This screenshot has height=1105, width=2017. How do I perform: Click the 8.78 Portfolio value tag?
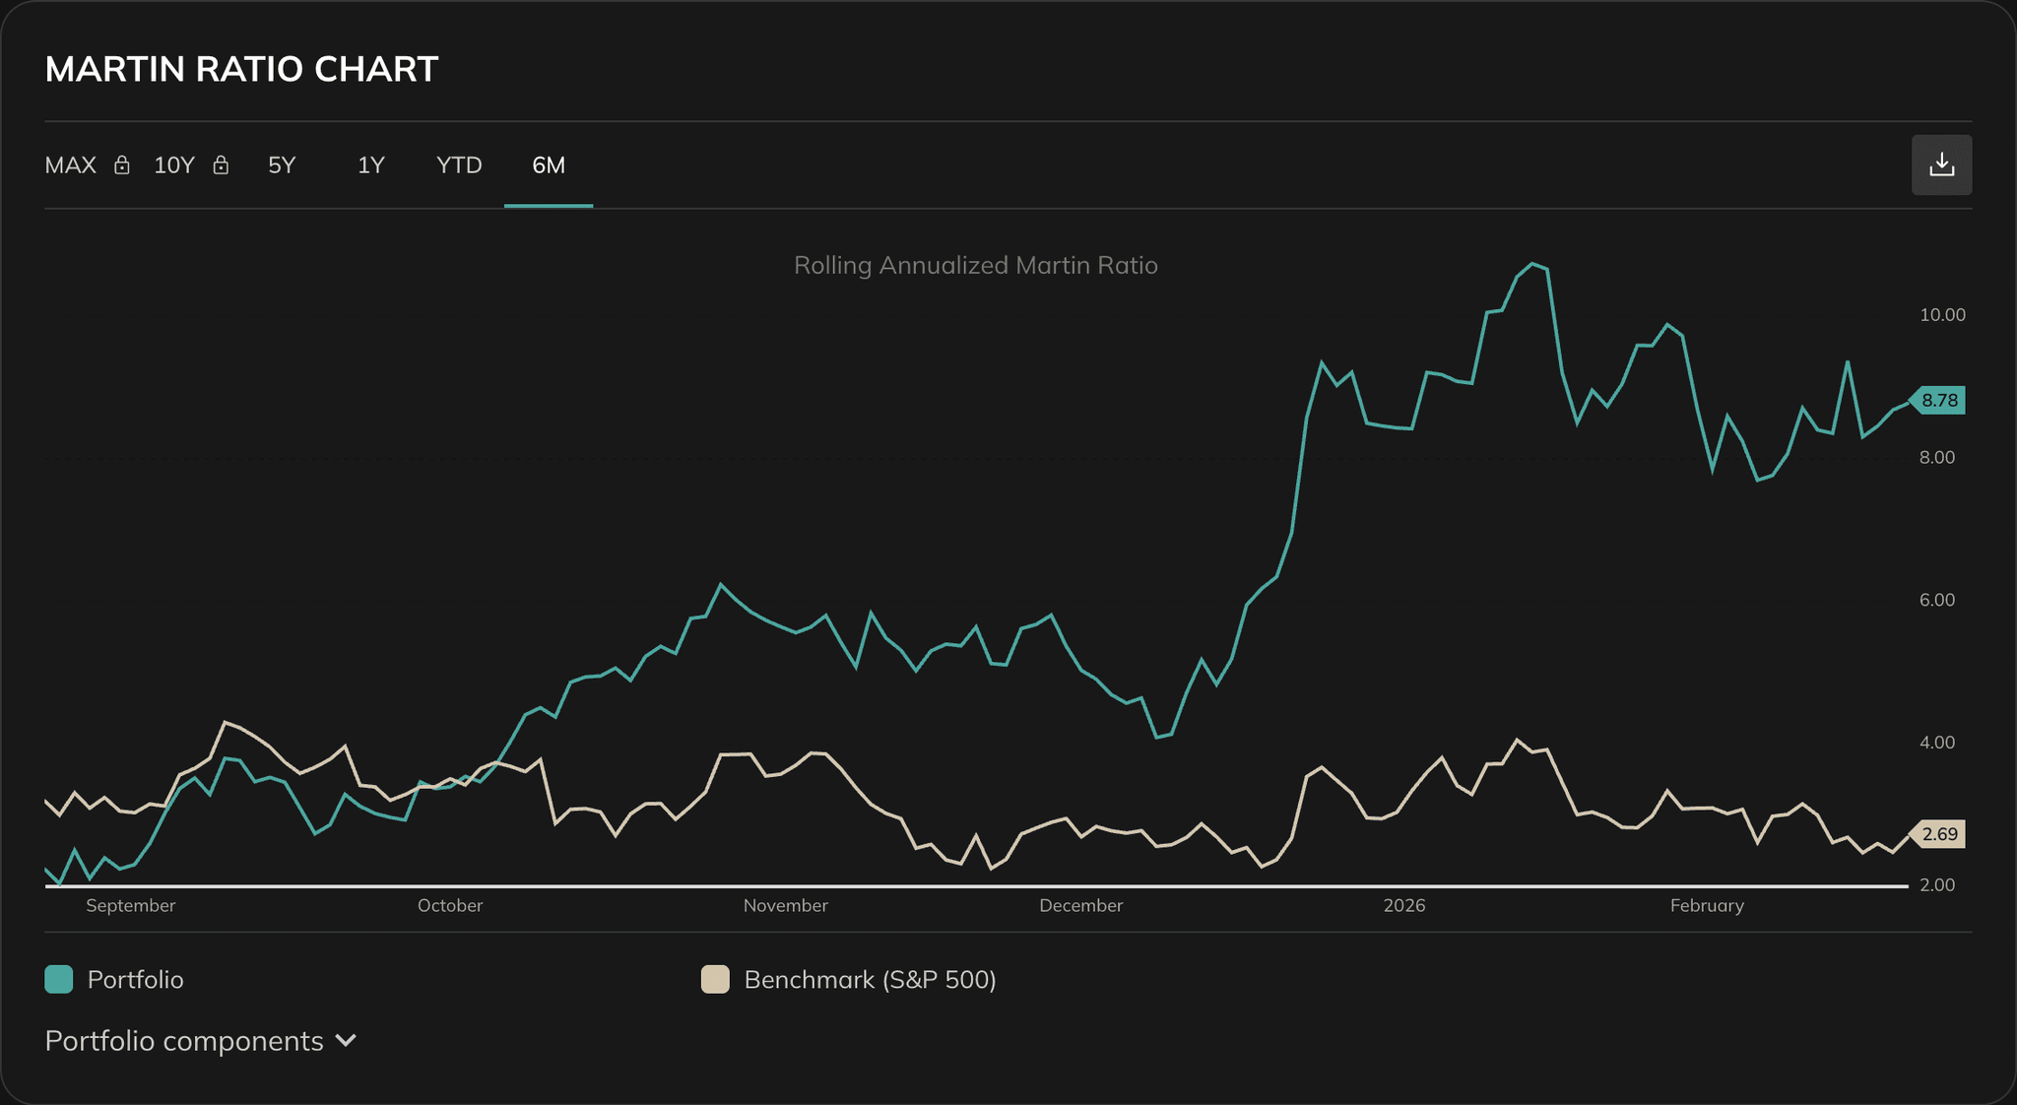point(1939,399)
